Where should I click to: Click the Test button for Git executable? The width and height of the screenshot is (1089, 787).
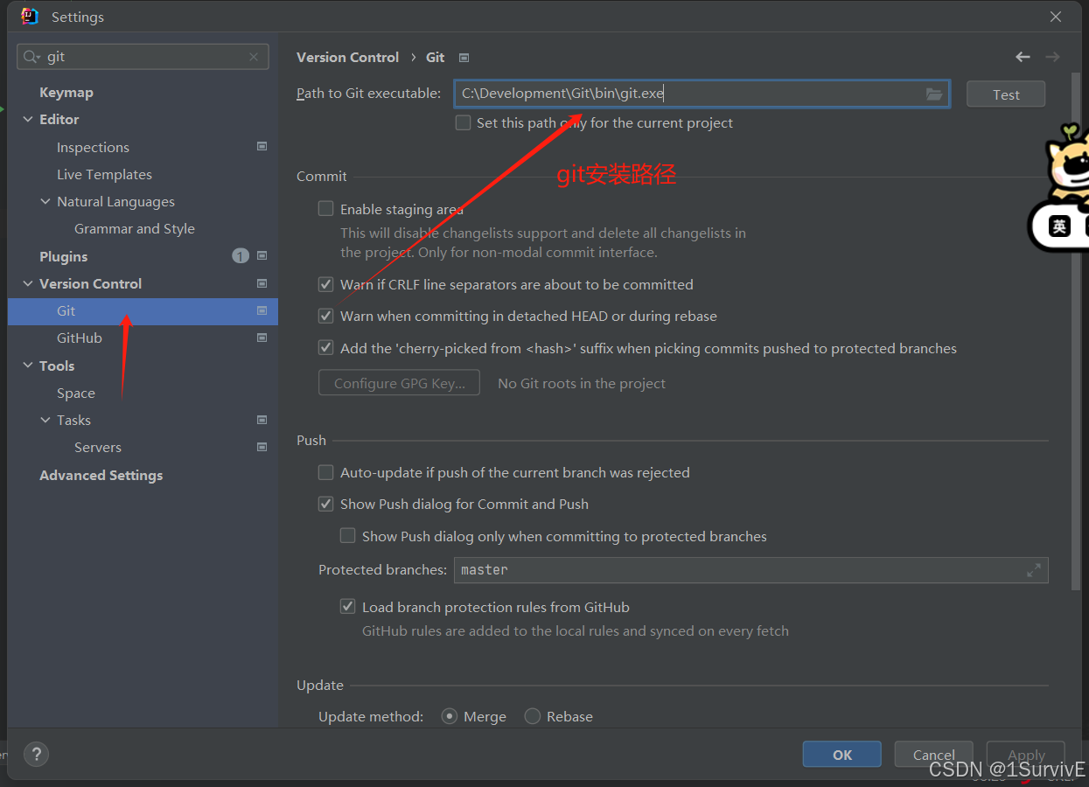click(x=1006, y=94)
